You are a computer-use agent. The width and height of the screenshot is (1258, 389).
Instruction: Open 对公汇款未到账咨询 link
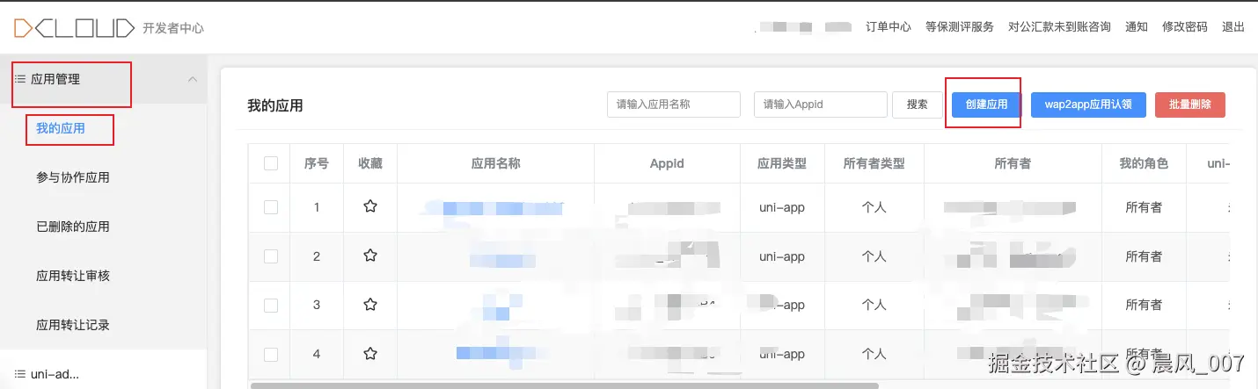point(1059,27)
